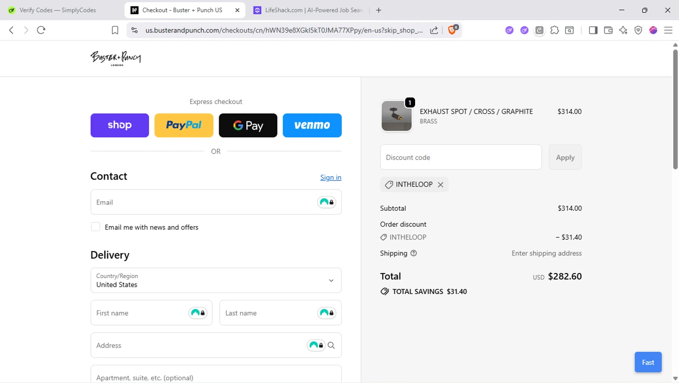Image resolution: width=679 pixels, height=383 pixels.
Task: Bookmark this page with the bookmark icon
Action: (x=115, y=30)
